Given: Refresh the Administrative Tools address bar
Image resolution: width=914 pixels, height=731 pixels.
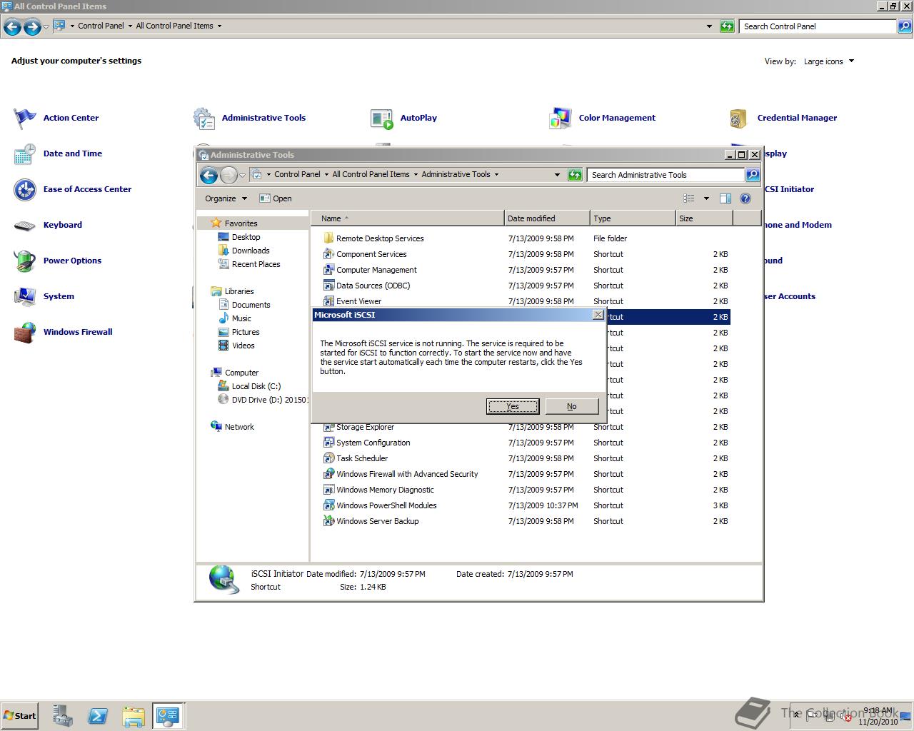Looking at the screenshot, I should (575, 175).
